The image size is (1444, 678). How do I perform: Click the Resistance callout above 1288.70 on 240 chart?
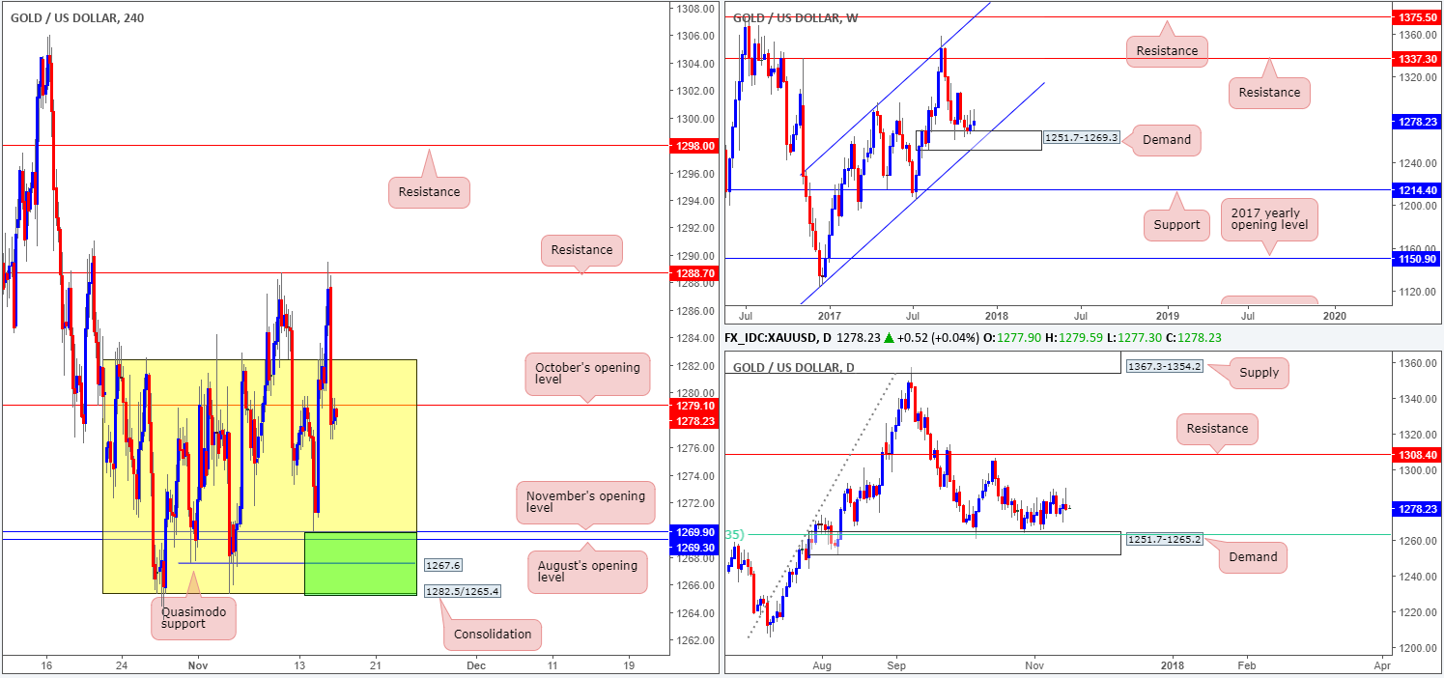pos(581,249)
